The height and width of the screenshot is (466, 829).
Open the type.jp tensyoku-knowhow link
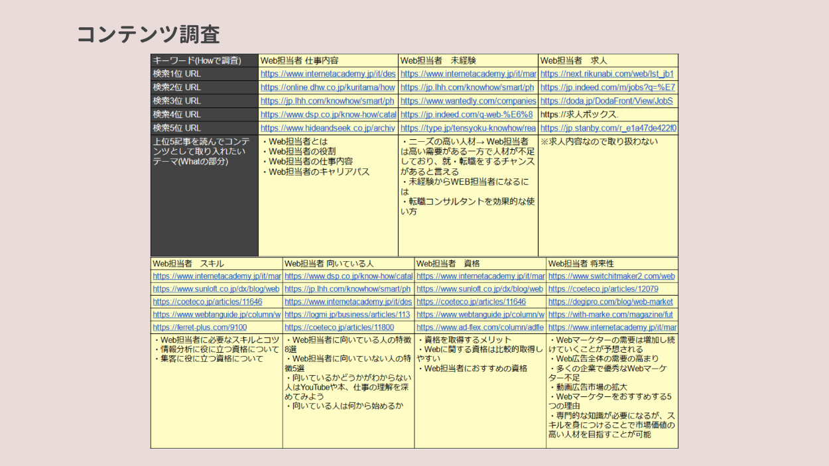click(x=468, y=128)
